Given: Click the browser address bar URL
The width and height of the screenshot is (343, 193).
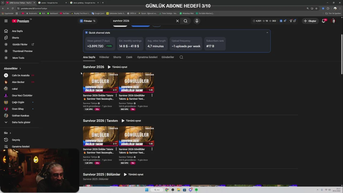Looking at the screenshot, I should click(34, 8).
